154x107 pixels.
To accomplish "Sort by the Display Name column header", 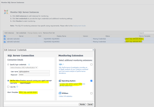I will point(61,36).
